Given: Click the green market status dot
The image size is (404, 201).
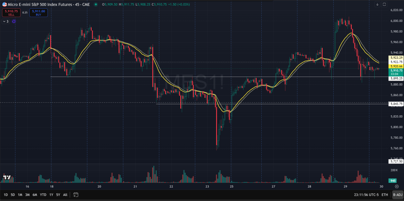Looking at the screenshot, I should [96, 4].
